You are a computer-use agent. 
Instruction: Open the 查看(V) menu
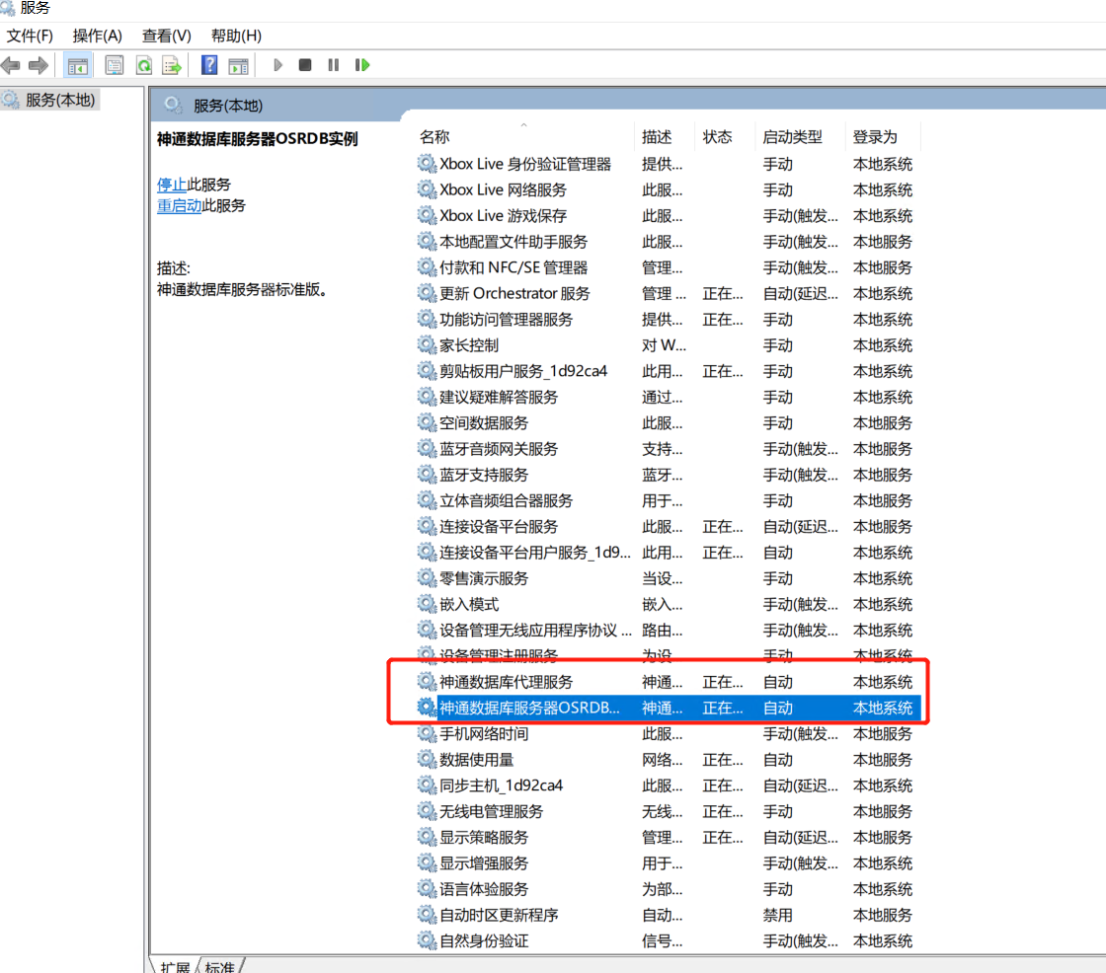tap(167, 36)
